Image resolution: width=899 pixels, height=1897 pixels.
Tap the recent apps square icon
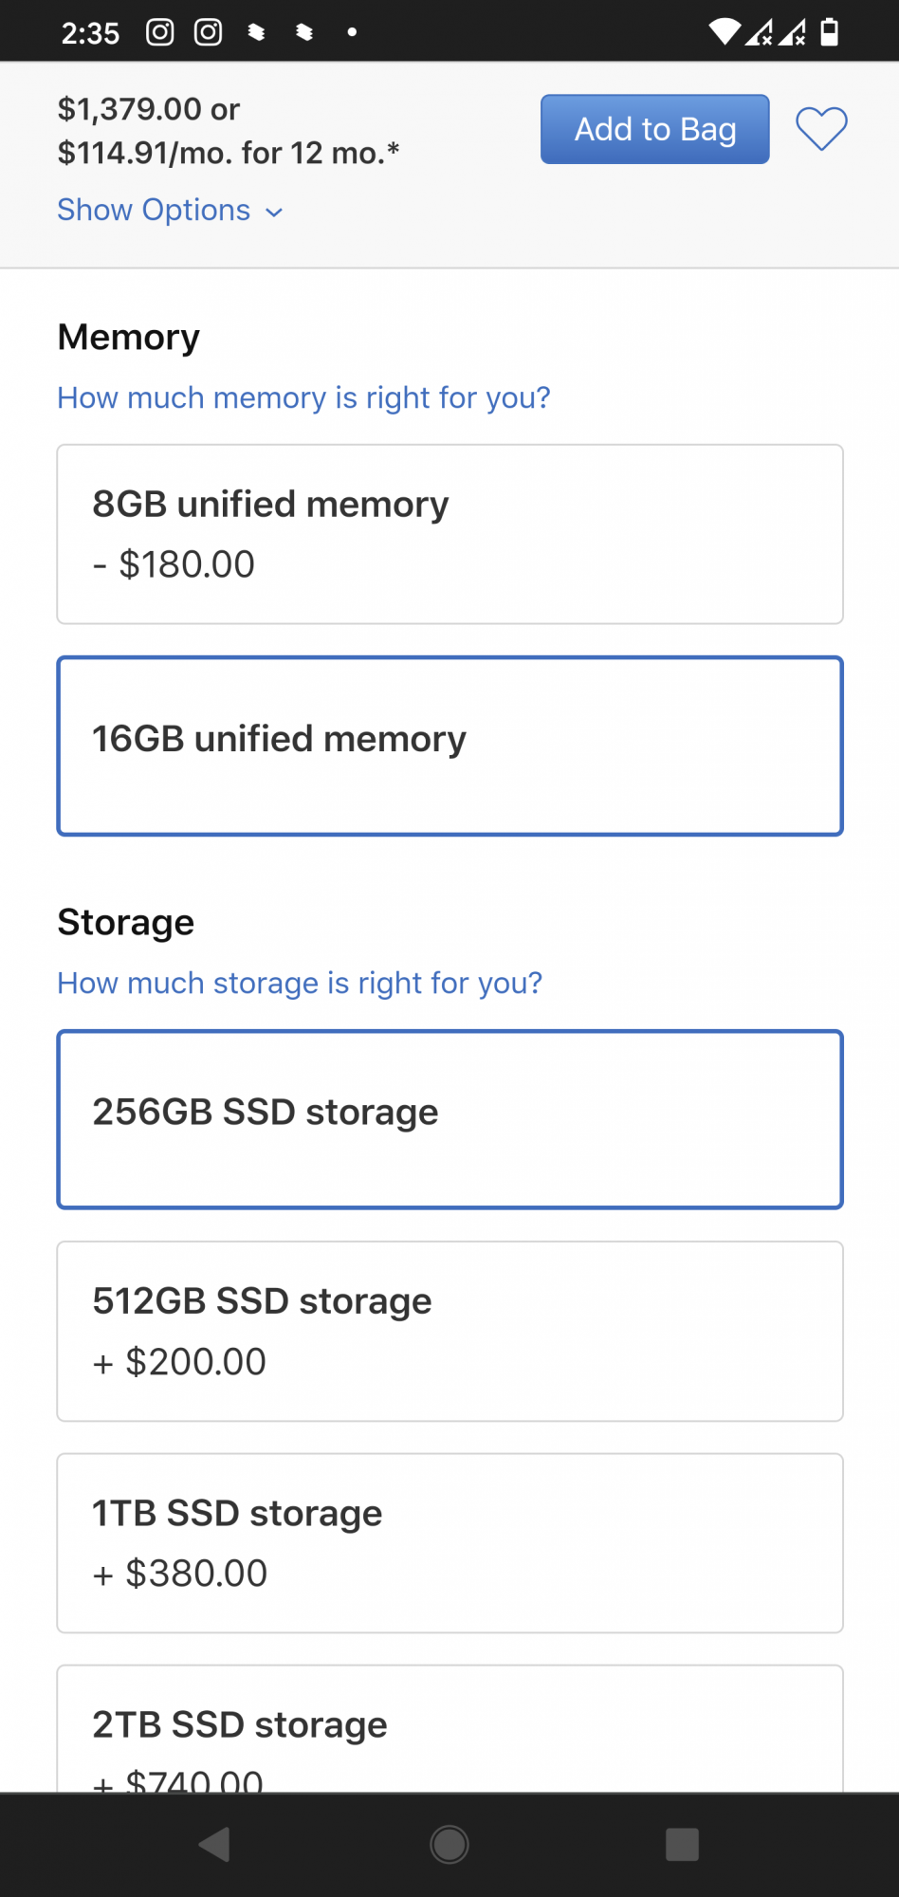[x=682, y=1845]
